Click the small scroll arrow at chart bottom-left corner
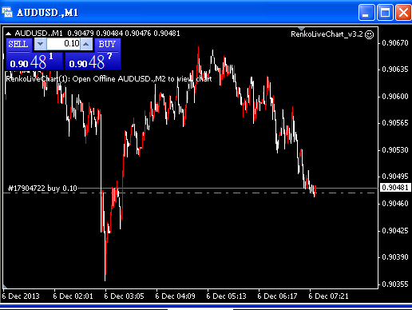Image resolution: width=412 pixels, height=310 pixels. (x=5, y=287)
